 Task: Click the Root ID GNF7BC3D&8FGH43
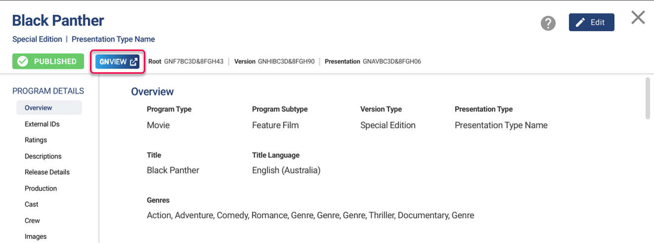[x=194, y=61]
